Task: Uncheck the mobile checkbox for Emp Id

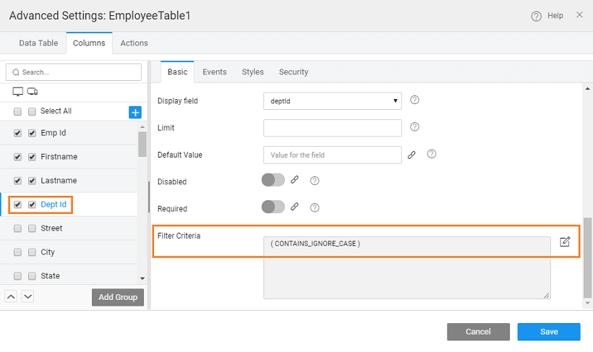Action: [32, 134]
